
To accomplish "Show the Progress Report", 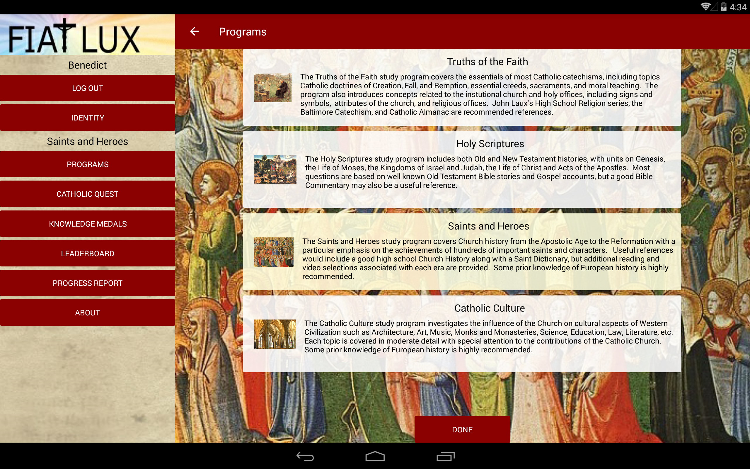I will point(87,283).
